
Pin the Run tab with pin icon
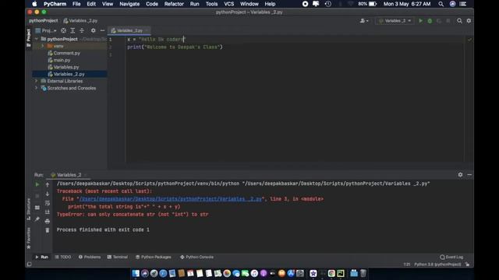click(x=37, y=219)
